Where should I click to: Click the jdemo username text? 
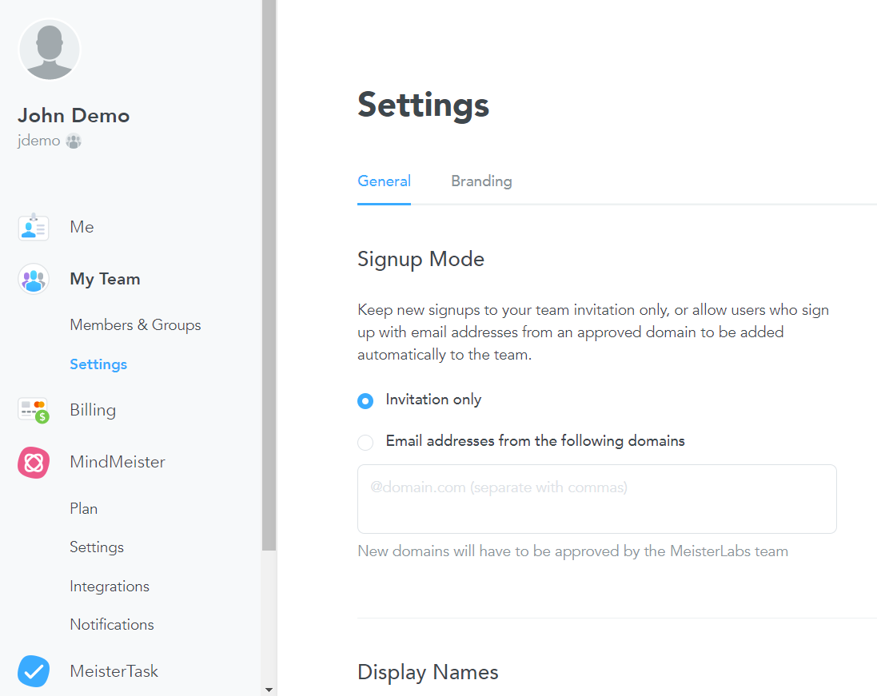click(38, 141)
